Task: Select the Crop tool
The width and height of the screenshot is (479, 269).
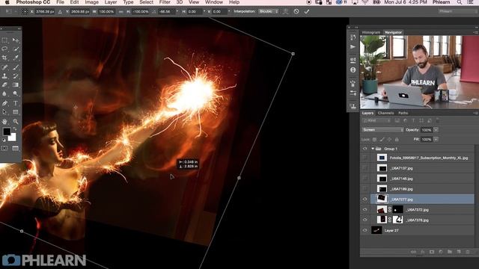Action: (x=4, y=58)
